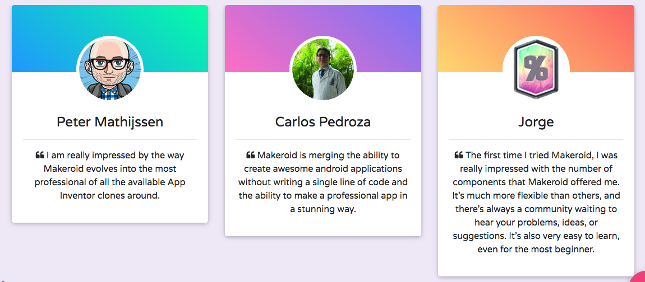Click the text "a stunning way."
The height and width of the screenshot is (282, 645).
click(323, 209)
